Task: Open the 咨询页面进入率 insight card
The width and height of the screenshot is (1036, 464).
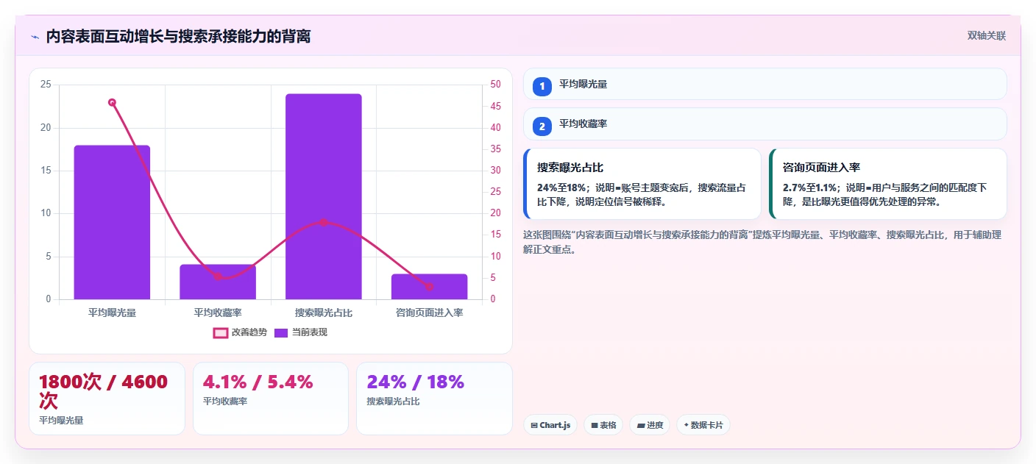Action: [x=887, y=184]
